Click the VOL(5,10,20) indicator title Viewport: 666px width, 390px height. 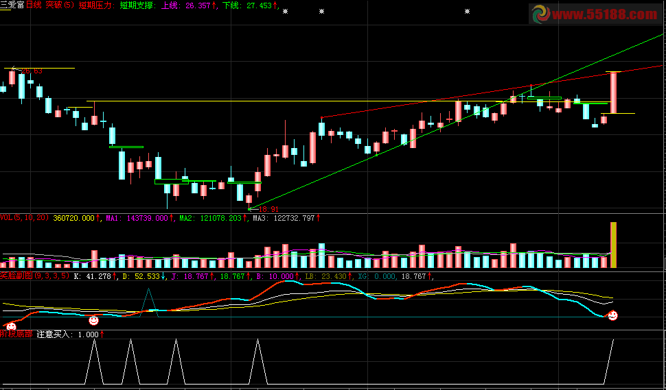click(25, 218)
